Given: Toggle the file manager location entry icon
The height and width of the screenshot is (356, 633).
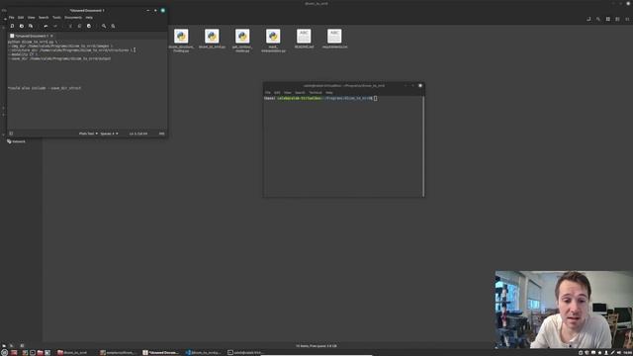Looking at the screenshot, I should click(x=588, y=19).
